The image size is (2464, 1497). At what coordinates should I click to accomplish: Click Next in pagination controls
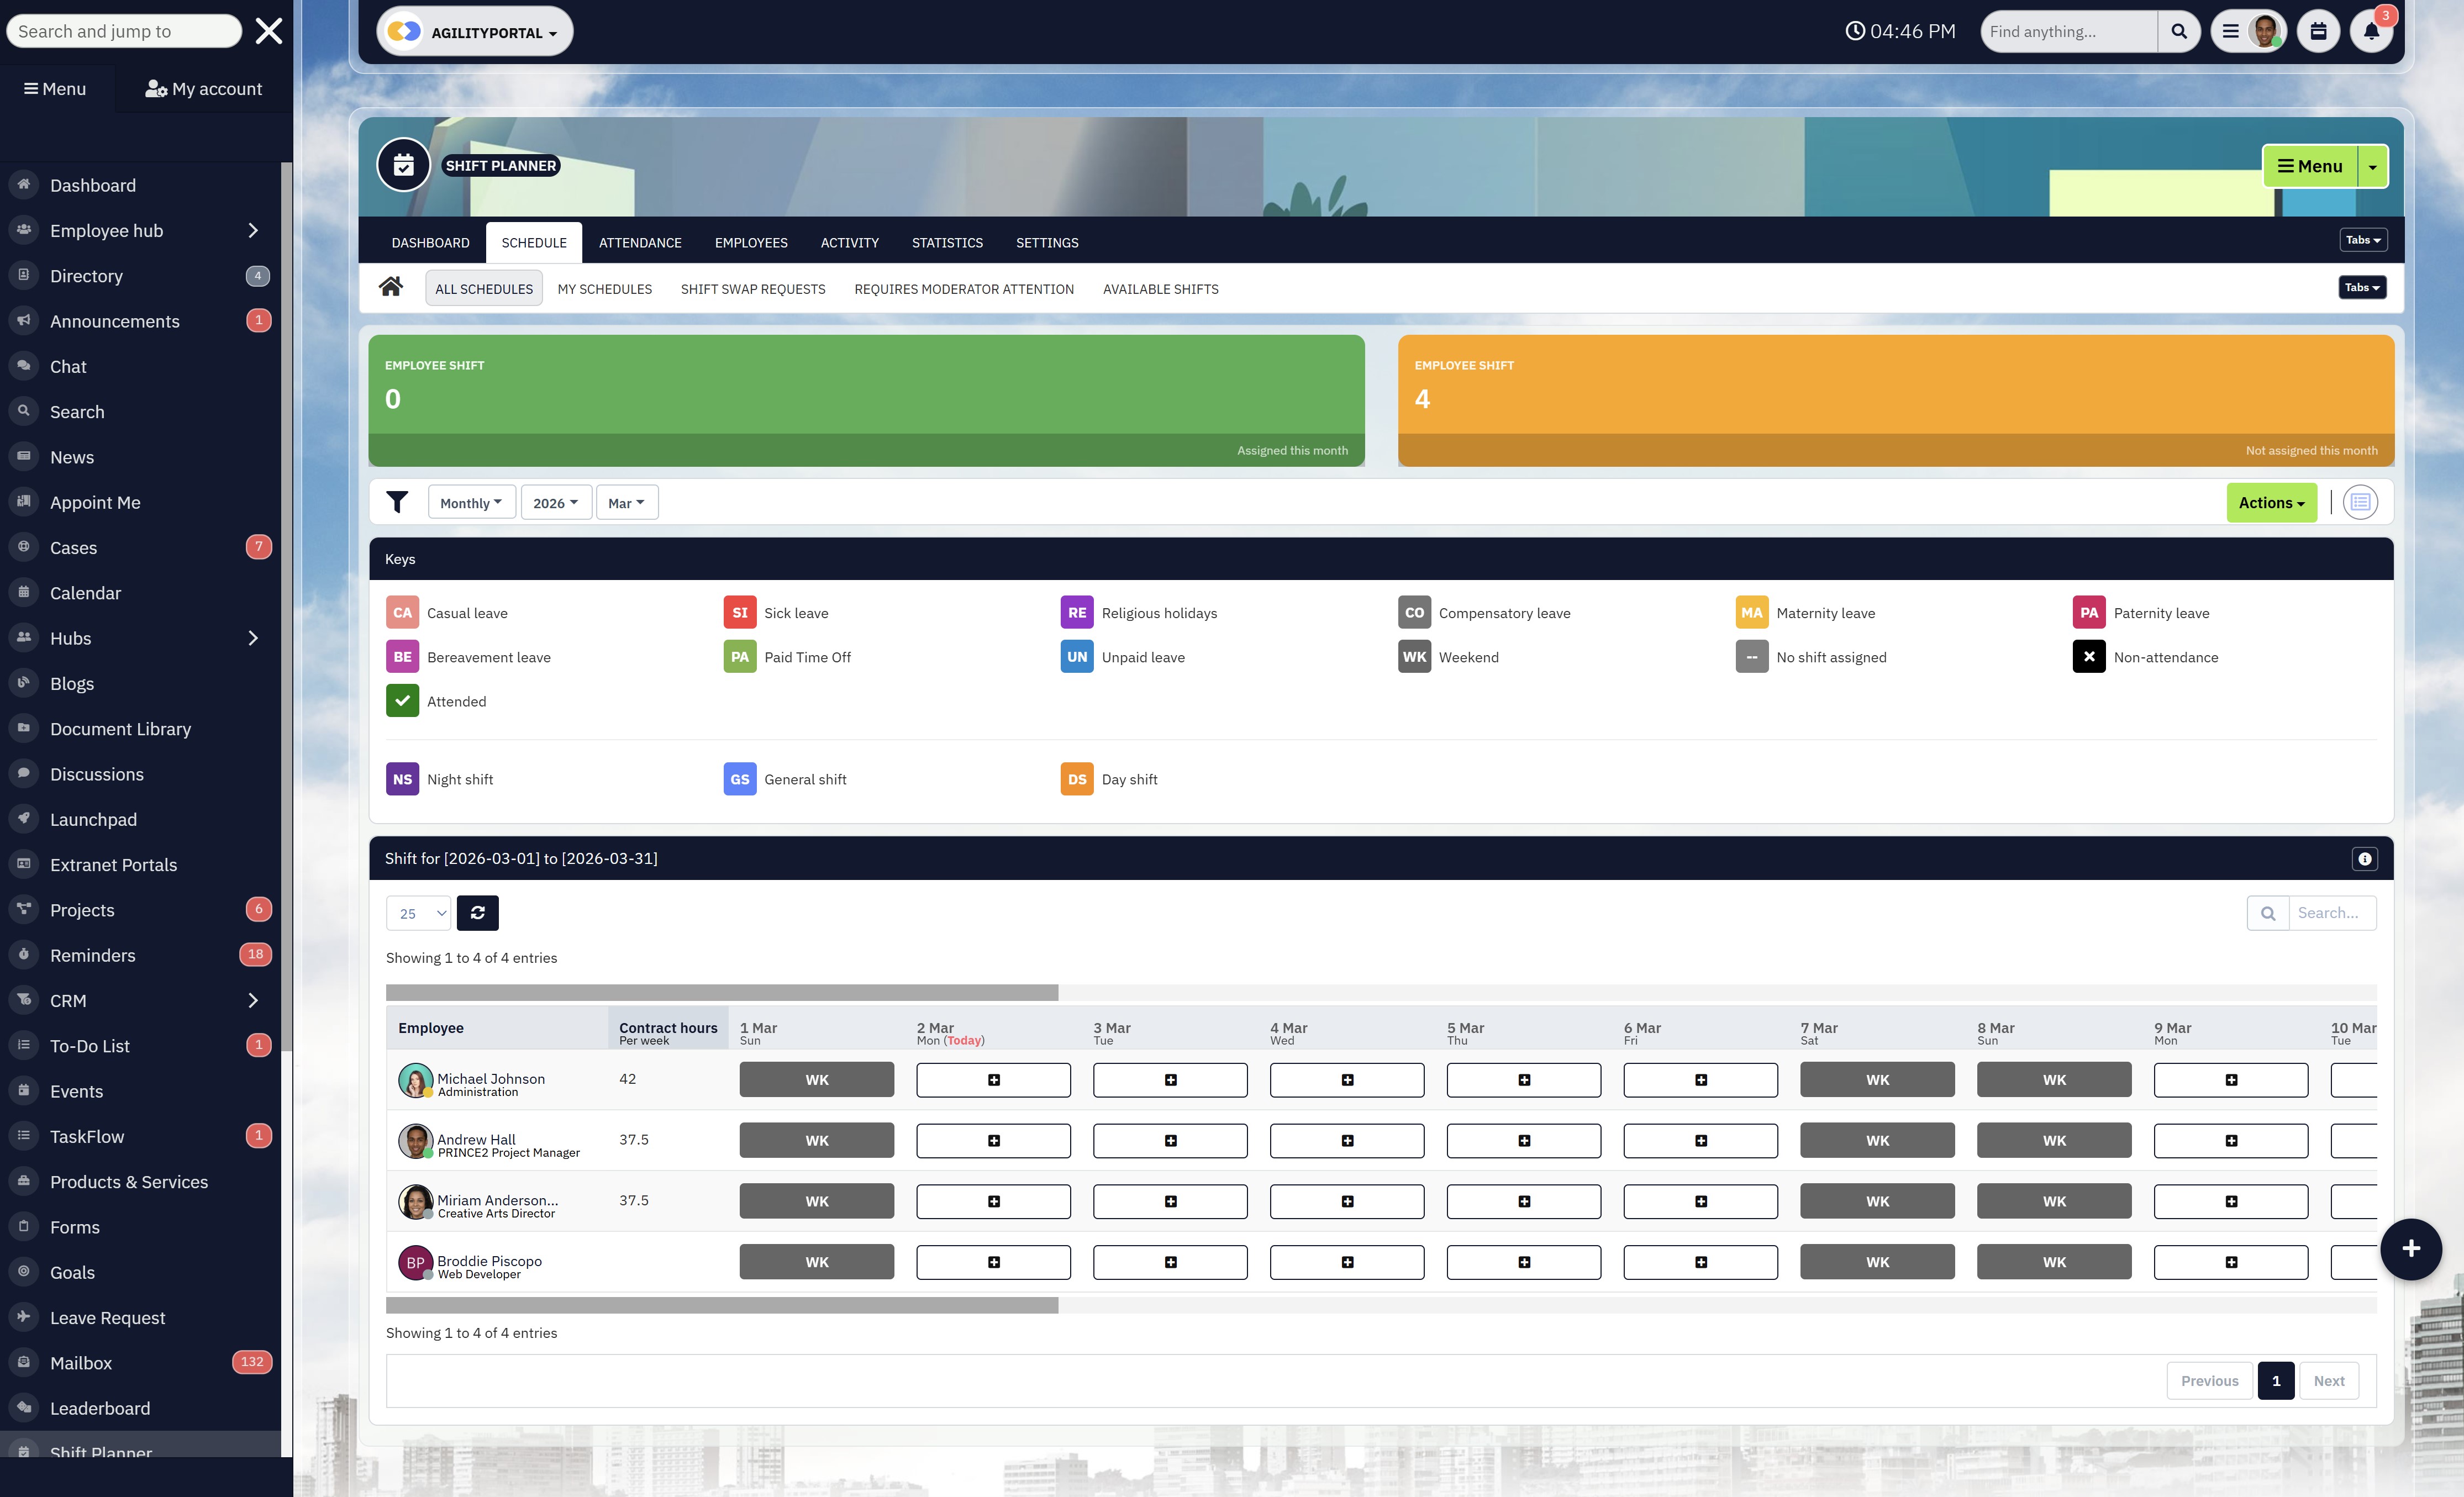click(x=2328, y=1380)
